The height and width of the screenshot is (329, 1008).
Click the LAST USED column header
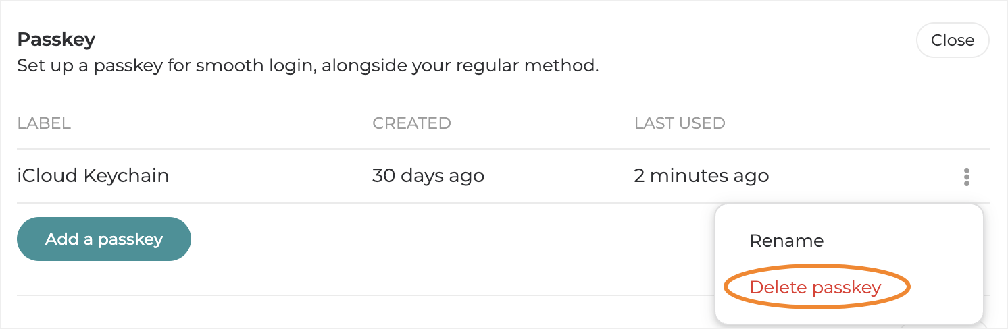click(x=679, y=123)
